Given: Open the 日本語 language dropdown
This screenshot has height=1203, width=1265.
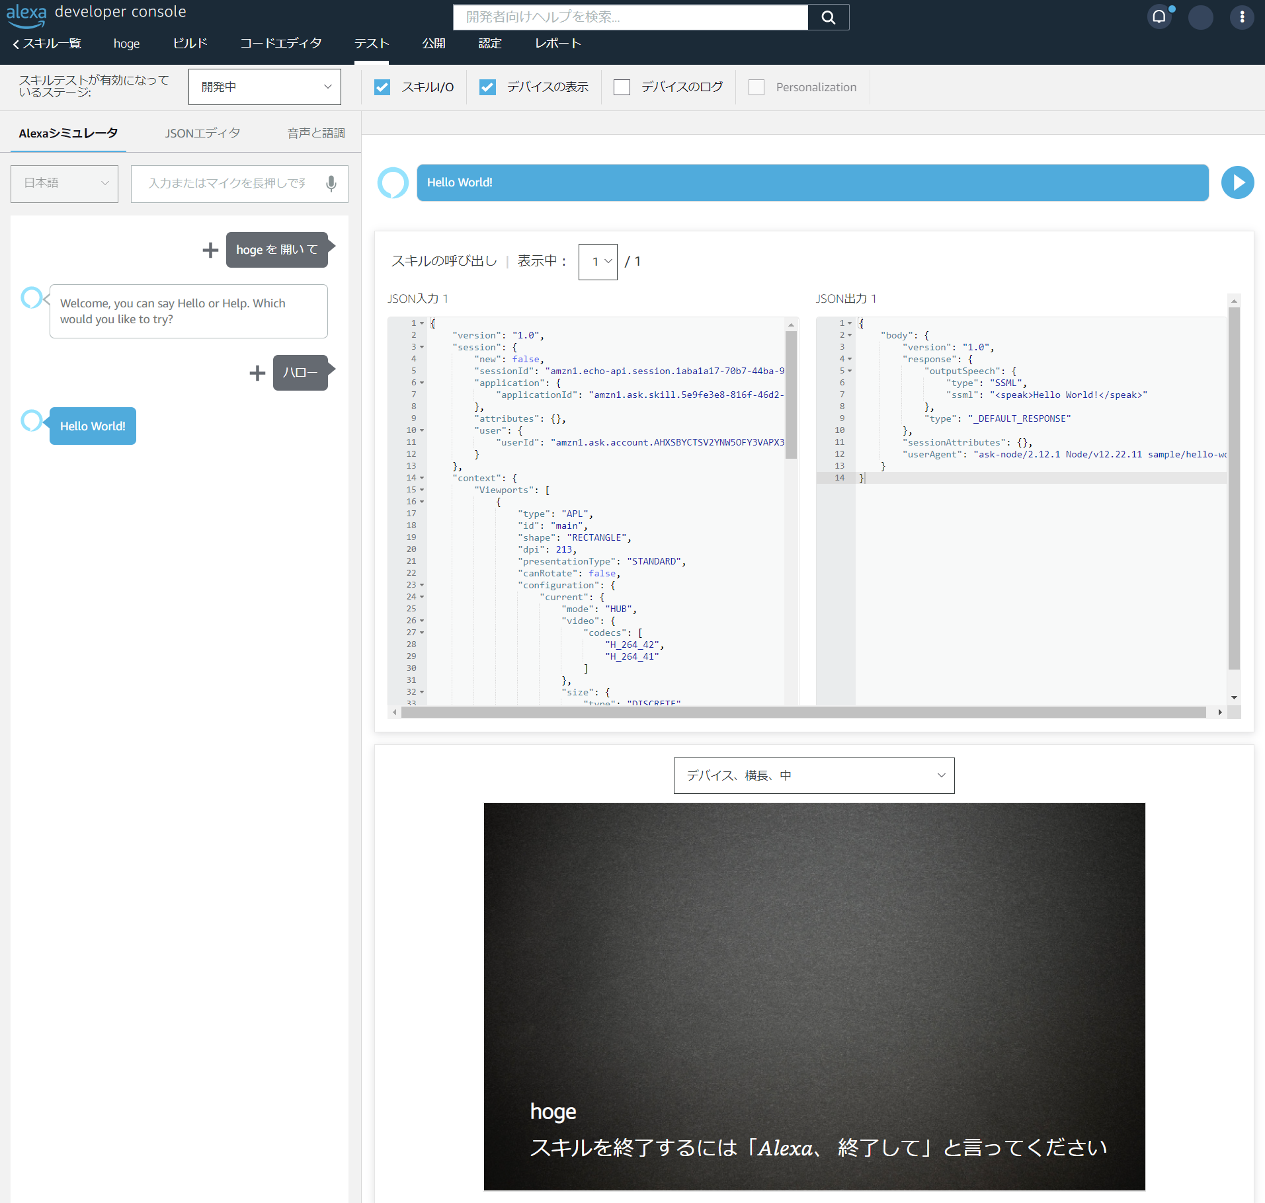Looking at the screenshot, I should pos(64,184).
